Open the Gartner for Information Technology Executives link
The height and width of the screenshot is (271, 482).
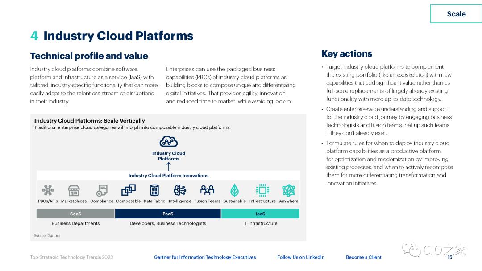(205, 257)
